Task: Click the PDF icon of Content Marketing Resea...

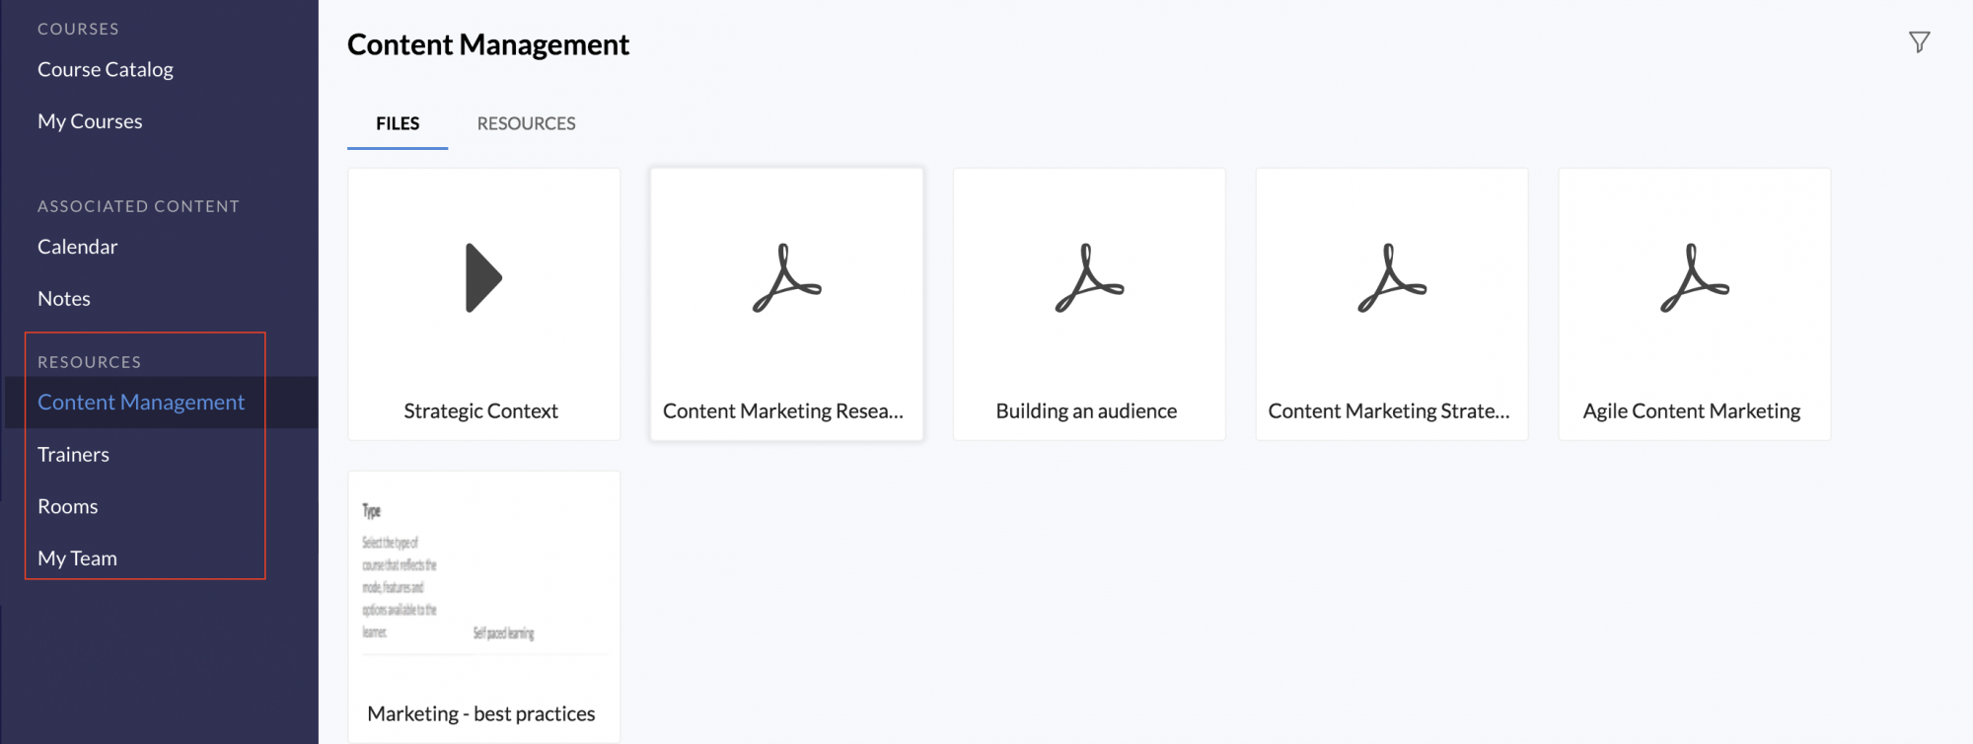Action: 786,278
